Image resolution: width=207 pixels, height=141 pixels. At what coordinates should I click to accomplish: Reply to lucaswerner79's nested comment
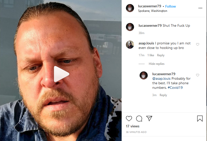(x=163, y=95)
